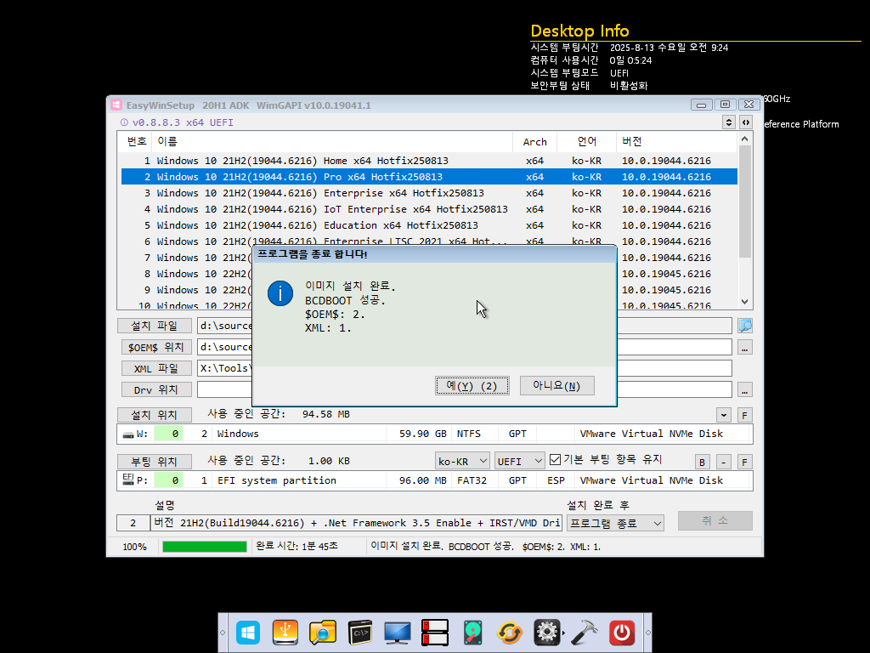Click the 이름 column header
Viewport: 870px width, 653px height.
coord(332,142)
